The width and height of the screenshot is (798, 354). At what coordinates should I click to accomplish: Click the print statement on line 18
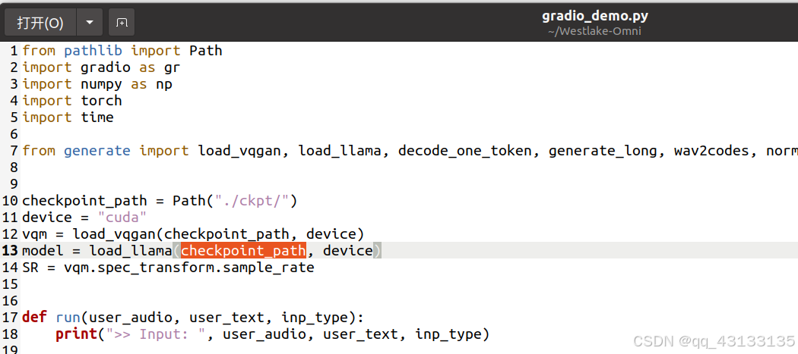(76, 334)
